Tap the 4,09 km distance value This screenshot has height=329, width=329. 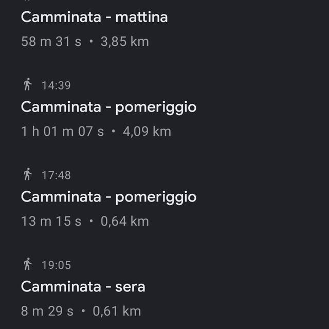click(x=147, y=132)
